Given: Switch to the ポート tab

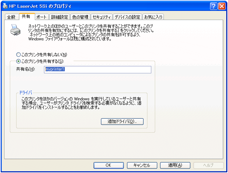Looking at the screenshot, I should point(42,17).
